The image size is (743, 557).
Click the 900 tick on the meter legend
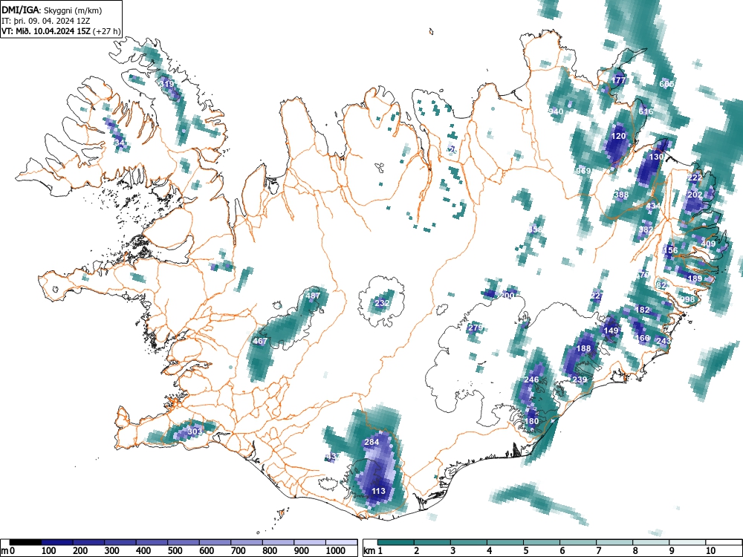tap(301, 551)
